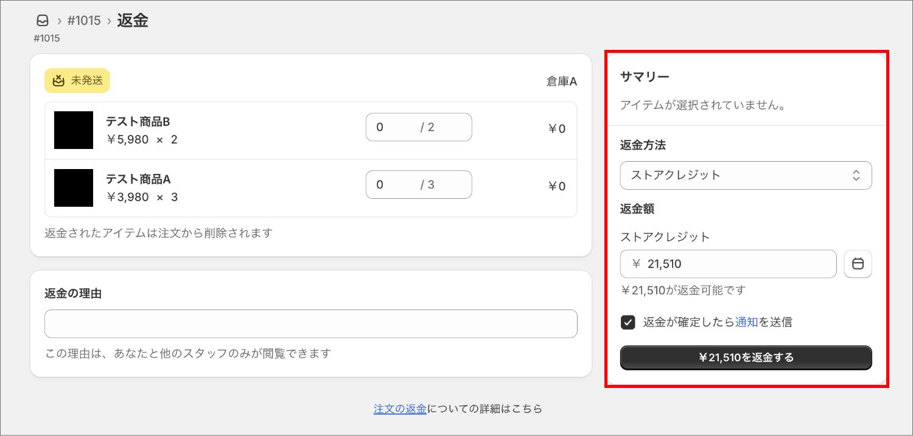913x436 pixels.
Task: Click the calendar icon beside credit amount
Action: (858, 264)
